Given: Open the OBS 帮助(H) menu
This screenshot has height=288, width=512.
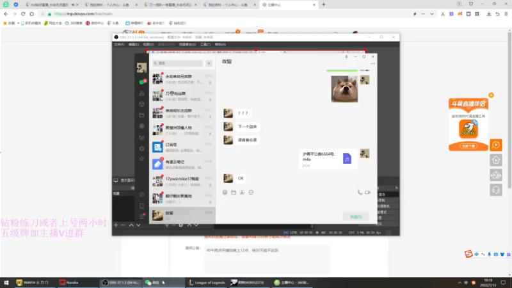Looking at the screenshot, I should [220, 44].
